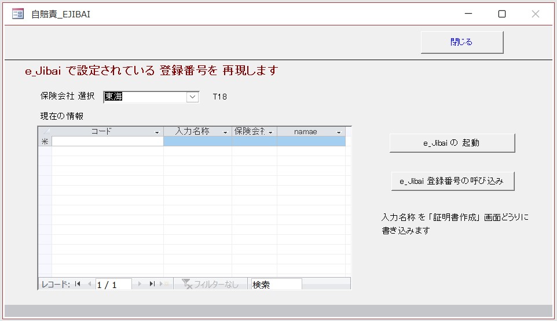Go to next record navigation icon
Image resolution: width=557 pixels, height=321 pixels.
(x=140, y=284)
